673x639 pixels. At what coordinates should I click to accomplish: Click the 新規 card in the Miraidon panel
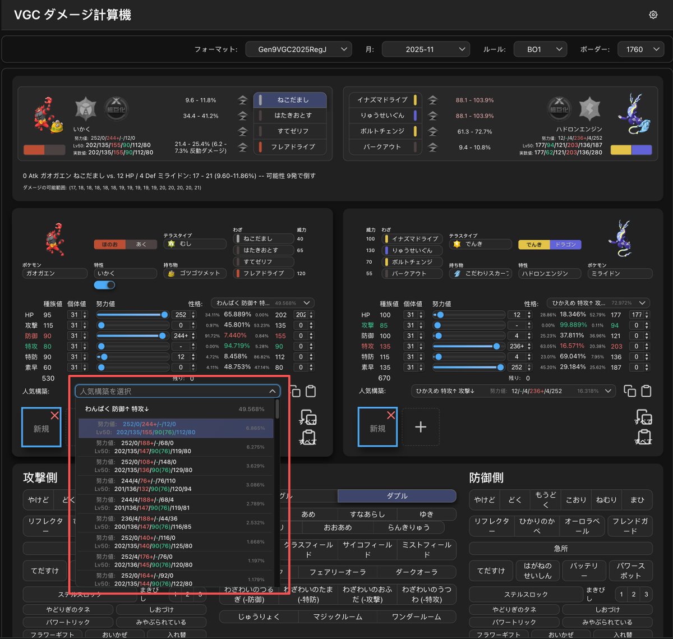click(377, 427)
